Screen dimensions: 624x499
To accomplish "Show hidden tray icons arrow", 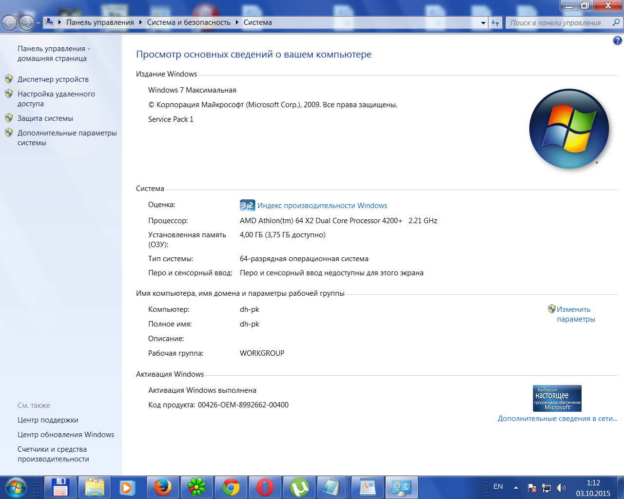I will pyautogui.click(x=516, y=487).
